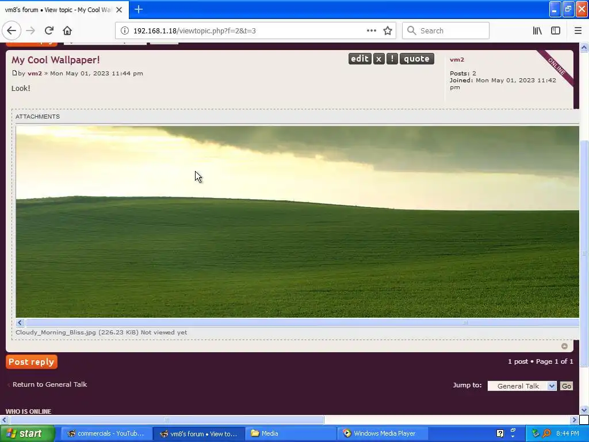The height and width of the screenshot is (442, 589).
Task: Bookmark this page with the star
Action: pyautogui.click(x=388, y=31)
